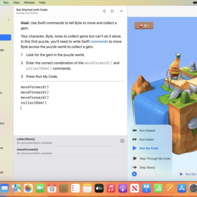
Task: Click the 'Get Started with Code' title
Action: (x=32, y=10)
